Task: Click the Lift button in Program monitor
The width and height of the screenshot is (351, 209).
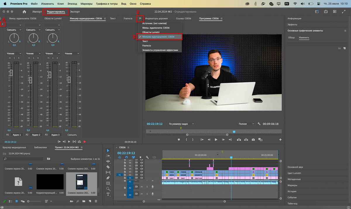Action: (239, 140)
